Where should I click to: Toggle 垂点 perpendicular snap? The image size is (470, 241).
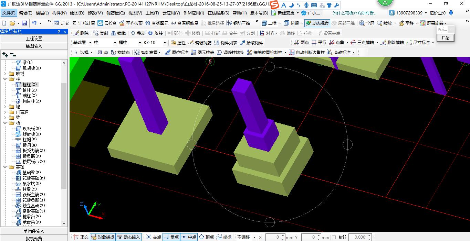(x=171, y=237)
